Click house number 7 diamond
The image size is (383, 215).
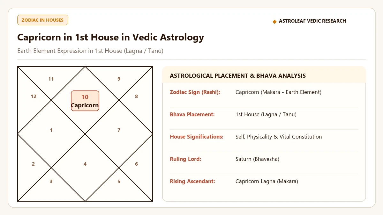119,130
